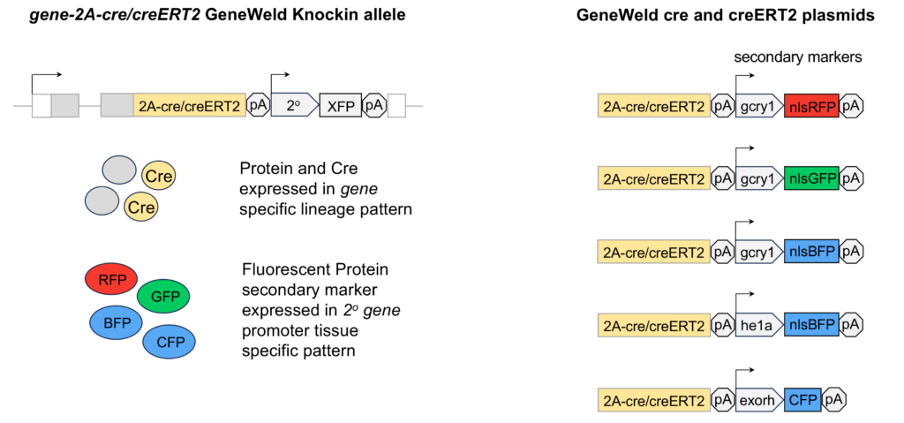Click the 'GeneWeld cre and creERT2 plasmids' heading
The width and height of the screenshot is (904, 423).
click(726, 16)
